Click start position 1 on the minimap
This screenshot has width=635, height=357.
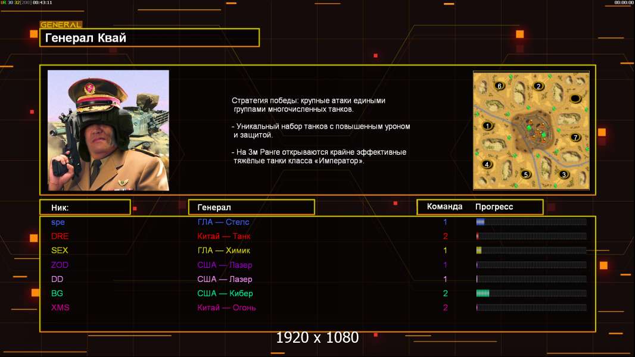pyautogui.click(x=488, y=126)
